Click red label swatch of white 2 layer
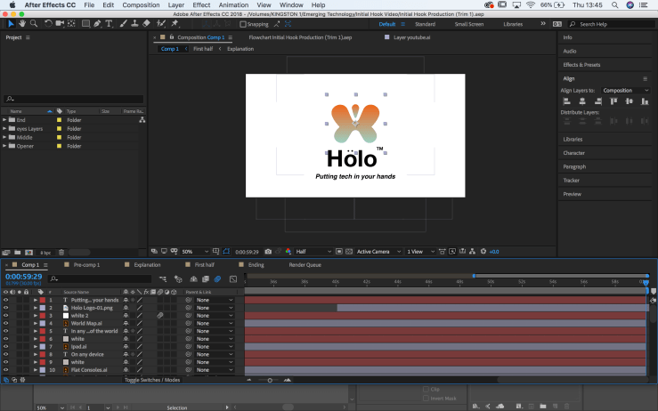The width and height of the screenshot is (658, 411). pos(43,316)
